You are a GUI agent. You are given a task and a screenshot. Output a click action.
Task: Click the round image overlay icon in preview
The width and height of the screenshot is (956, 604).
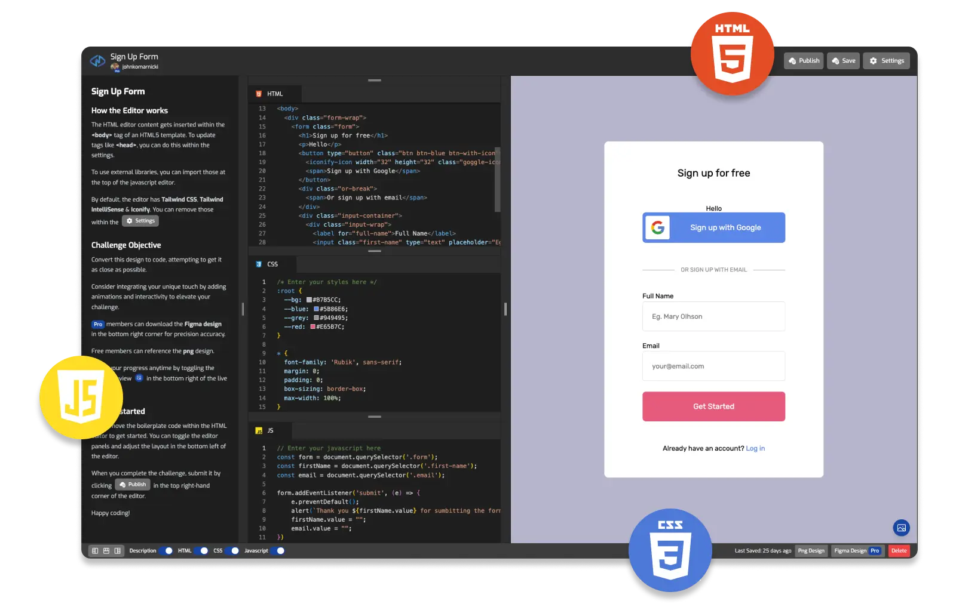tap(901, 528)
